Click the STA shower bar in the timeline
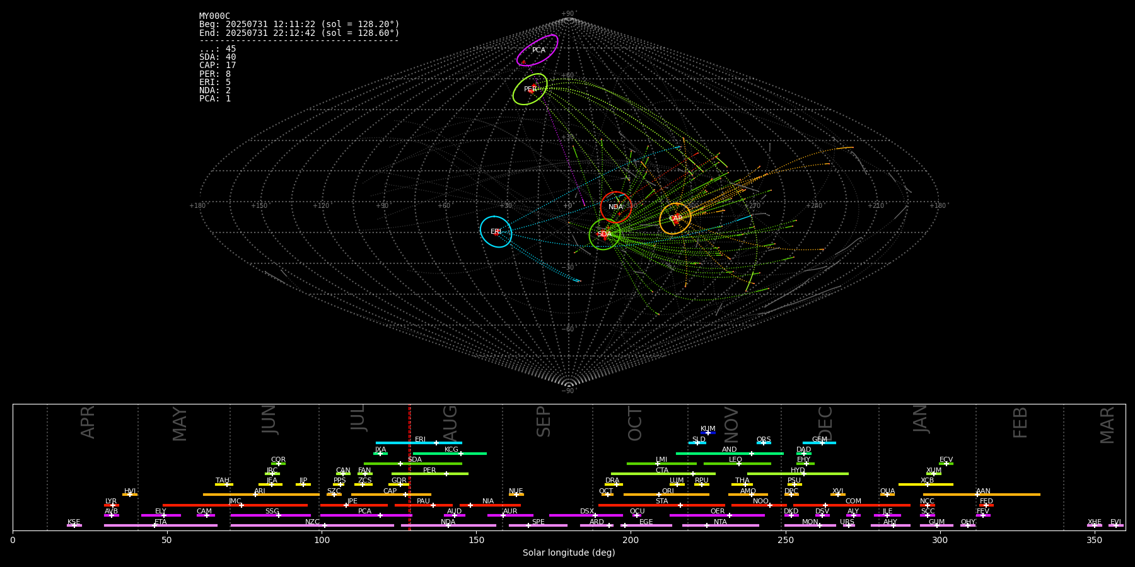1135x567 pixels. coord(661,505)
